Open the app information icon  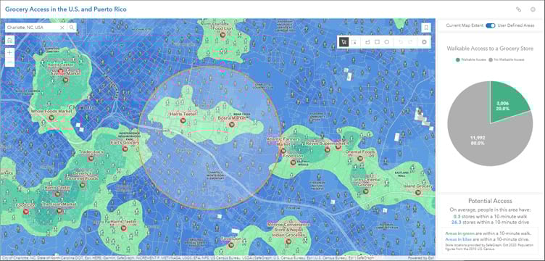533,9
